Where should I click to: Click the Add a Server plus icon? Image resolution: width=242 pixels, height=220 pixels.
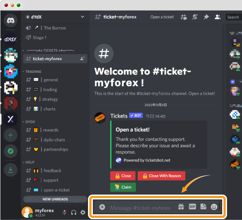tap(11, 135)
